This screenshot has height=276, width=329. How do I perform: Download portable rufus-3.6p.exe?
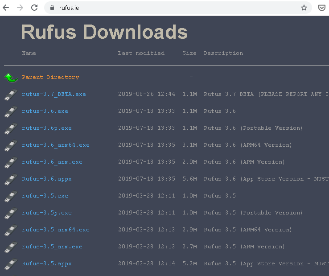click(x=47, y=128)
